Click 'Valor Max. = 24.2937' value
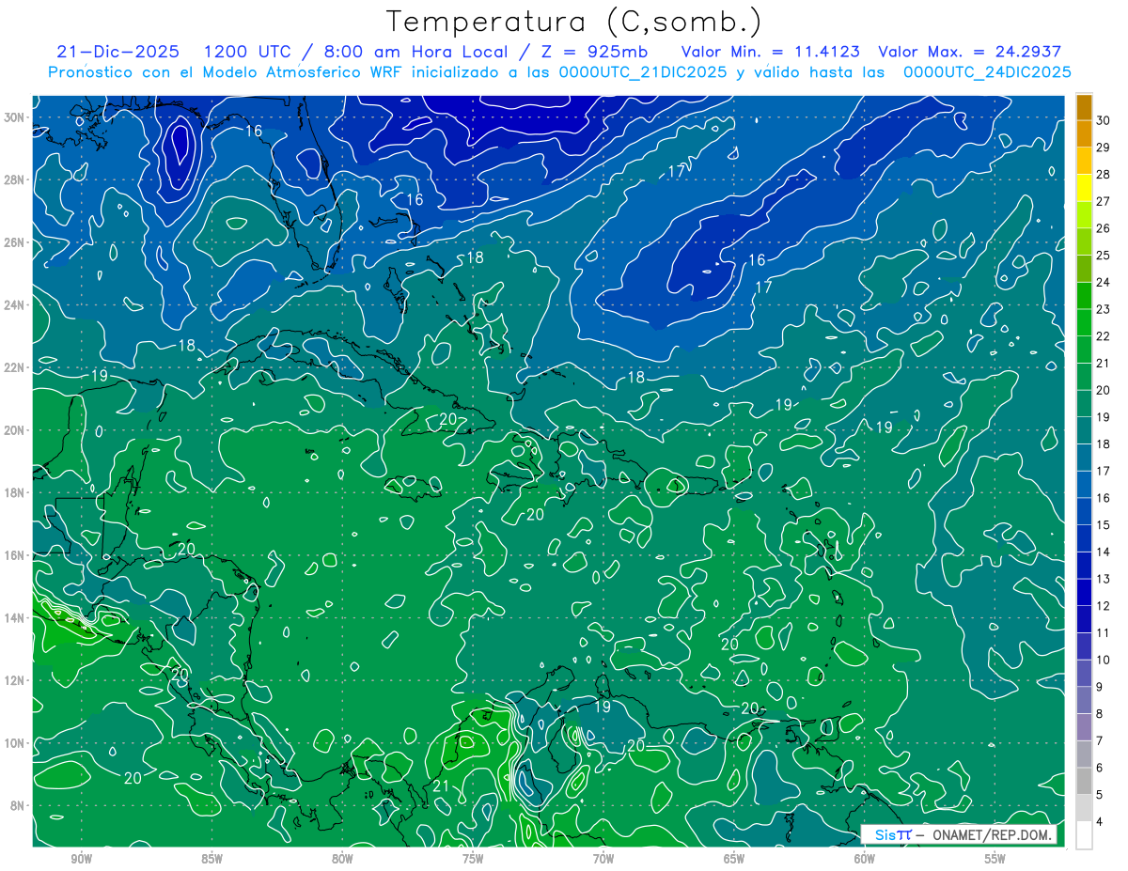This screenshot has width=1128, height=871. click(969, 52)
